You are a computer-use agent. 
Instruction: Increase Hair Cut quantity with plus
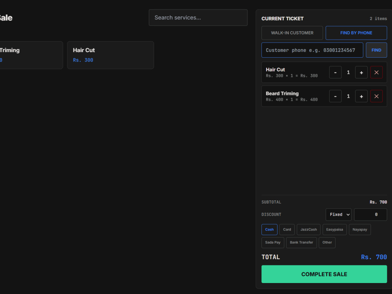pyautogui.click(x=361, y=73)
